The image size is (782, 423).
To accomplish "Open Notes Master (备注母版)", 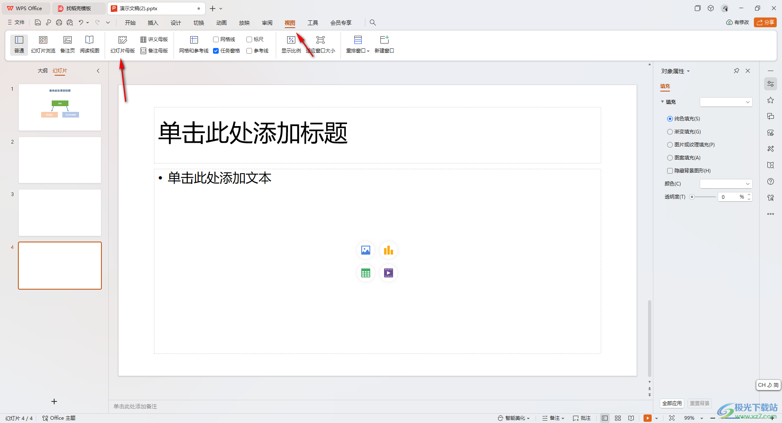I will (154, 51).
